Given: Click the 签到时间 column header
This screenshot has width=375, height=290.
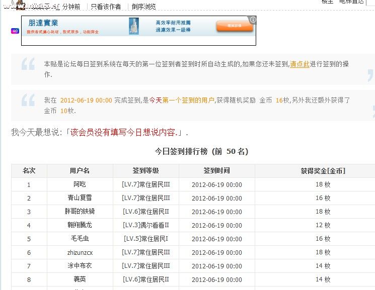Looking at the screenshot, I should pyautogui.click(x=216, y=170).
